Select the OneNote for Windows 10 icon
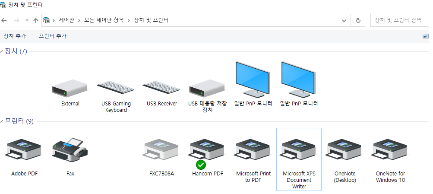This screenshot has width=433, height=194. coord(390,149)
